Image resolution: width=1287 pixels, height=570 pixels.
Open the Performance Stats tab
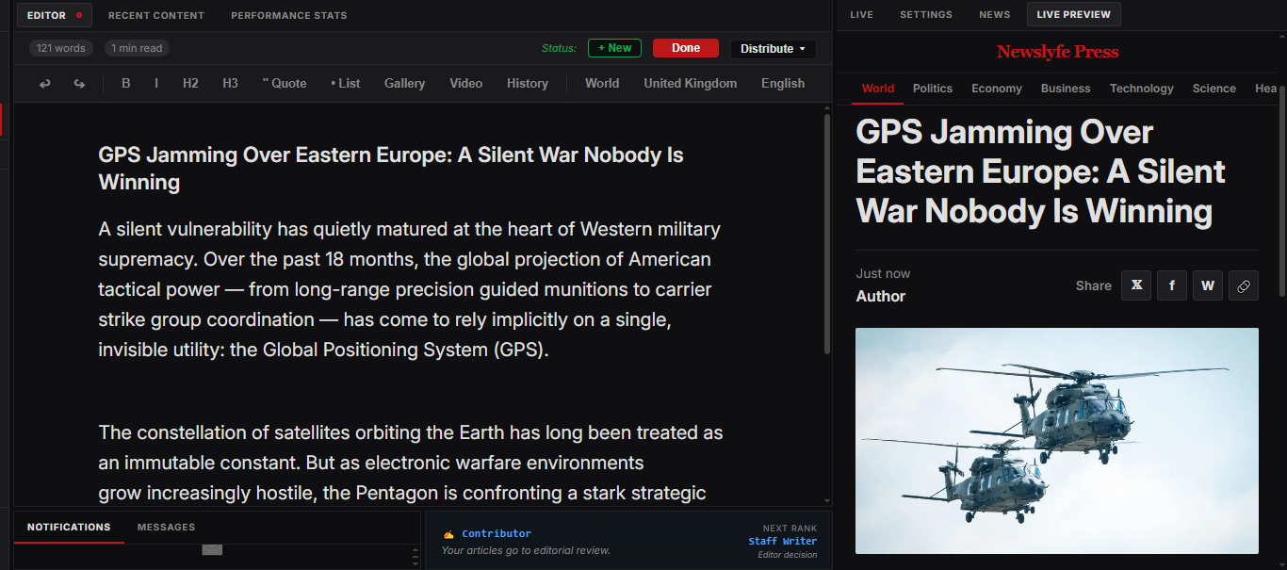[x=289, y=15]
